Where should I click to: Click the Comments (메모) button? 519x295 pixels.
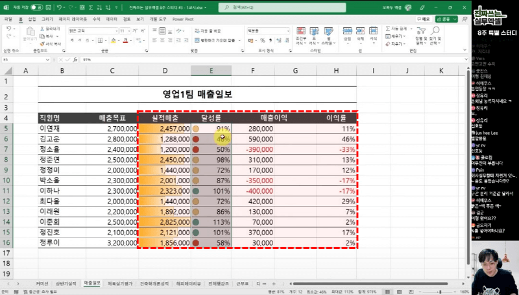(424, 19)
